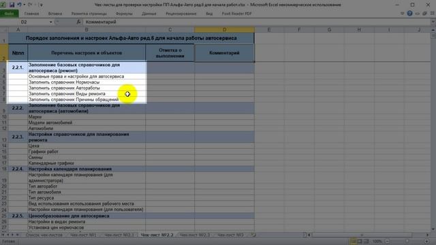The image size is (436, 245).
Task: Open the Данные ribbon tab
Action: pyautogui.click(x=149, y=14)
